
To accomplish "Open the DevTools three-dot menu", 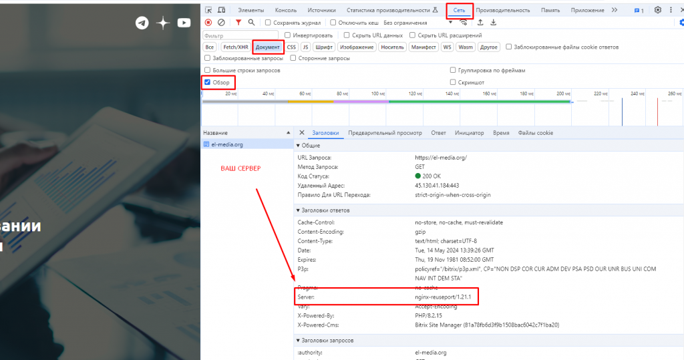I will (671, 10).
